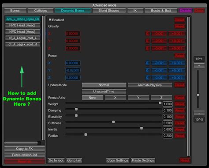Click Paste Settings

pyautogui.click(x=143, y=160)
